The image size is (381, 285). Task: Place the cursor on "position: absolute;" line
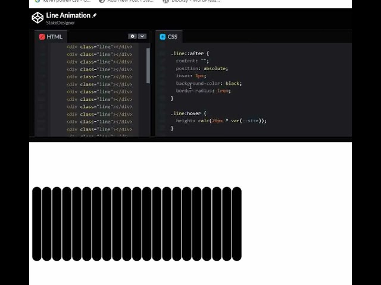tap(202, 68)
